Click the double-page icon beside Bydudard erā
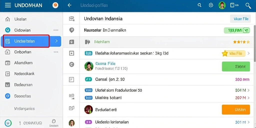The width and height of the screenshot is (256, 128). [72, 108]
